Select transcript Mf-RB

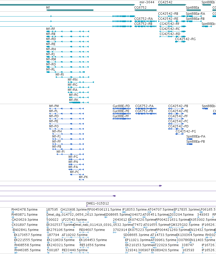[51, 34]
